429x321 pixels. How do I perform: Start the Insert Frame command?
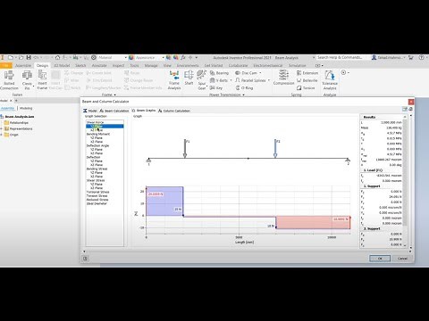pyautogui.click(x=42, y=80)
